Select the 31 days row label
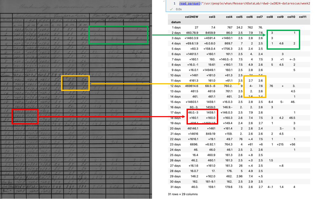 pyautogui.click(x=175, y=187)
